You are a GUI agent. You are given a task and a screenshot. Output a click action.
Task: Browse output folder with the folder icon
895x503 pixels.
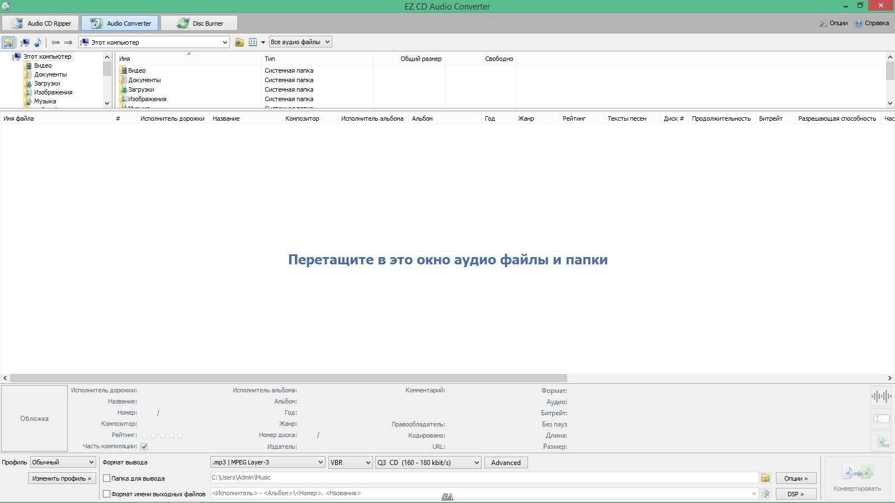tap(765, 478)
